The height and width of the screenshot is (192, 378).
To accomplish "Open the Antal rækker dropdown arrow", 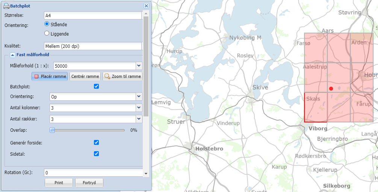I will click(139, 119).
